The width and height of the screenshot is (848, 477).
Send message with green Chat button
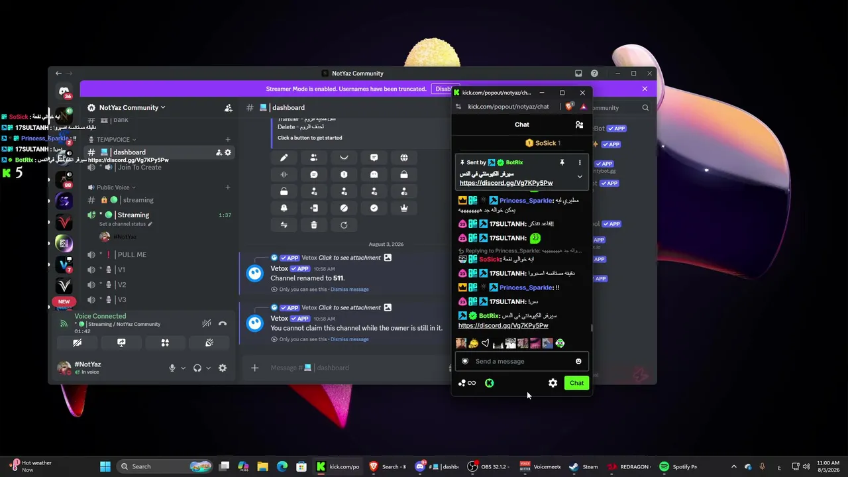point(576,383)
